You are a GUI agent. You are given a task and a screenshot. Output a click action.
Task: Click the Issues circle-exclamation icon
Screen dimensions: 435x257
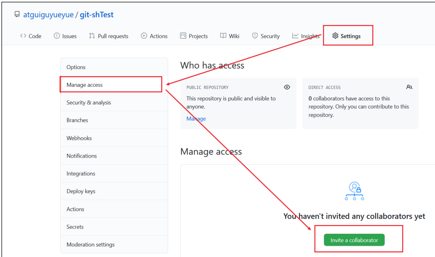click(57, 36)
